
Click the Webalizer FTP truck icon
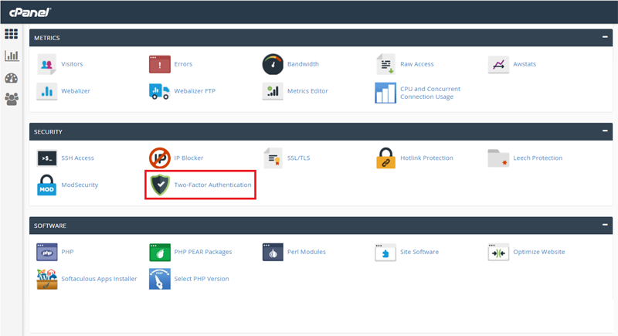[x=159, y=91]
